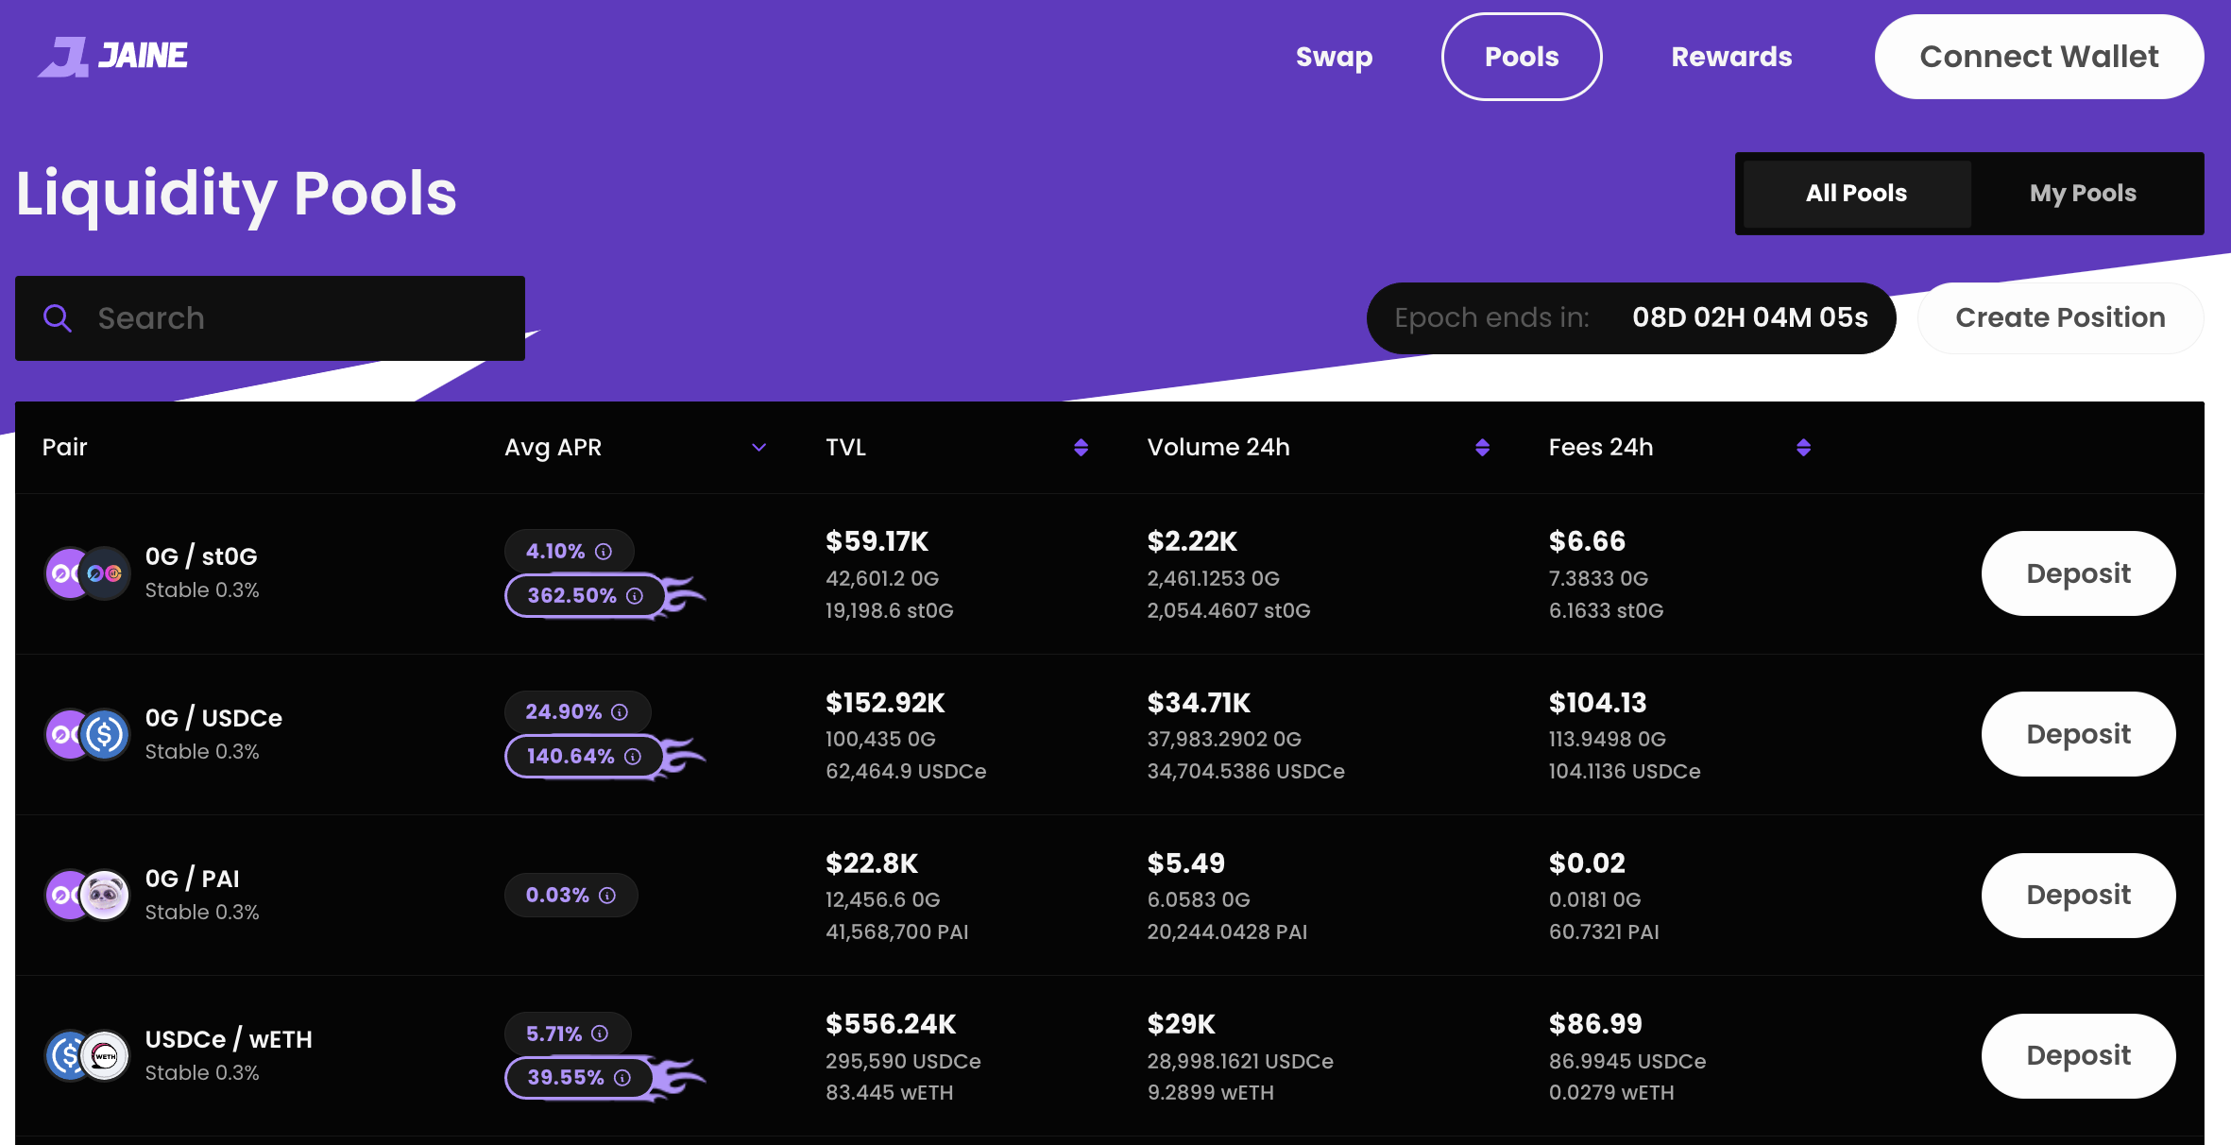Click info icon beside 39.55% boosted APR
Viewport: 2231px width, 1145px height.
click(622, 1078)
